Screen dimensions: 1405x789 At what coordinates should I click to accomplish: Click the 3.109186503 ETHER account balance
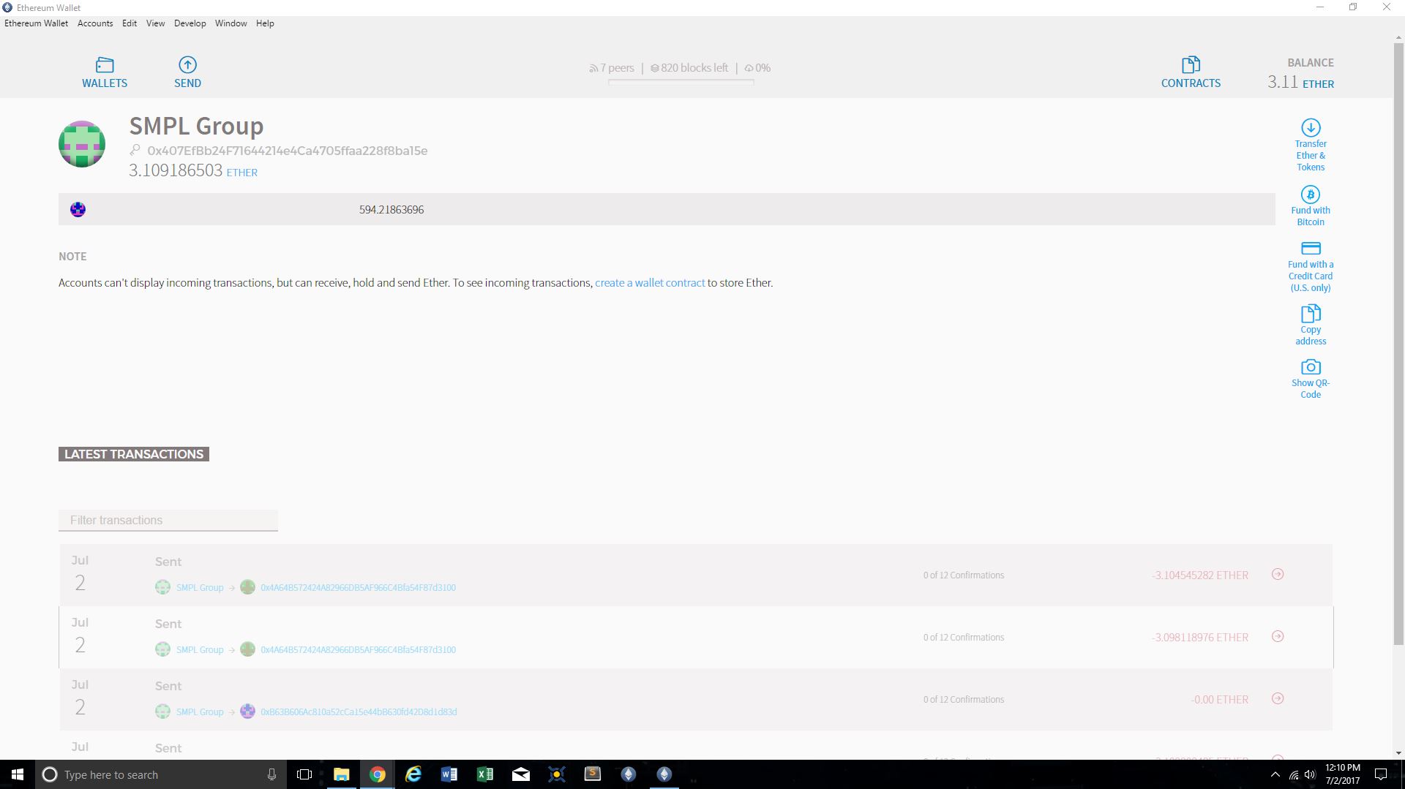coord(193,170)
